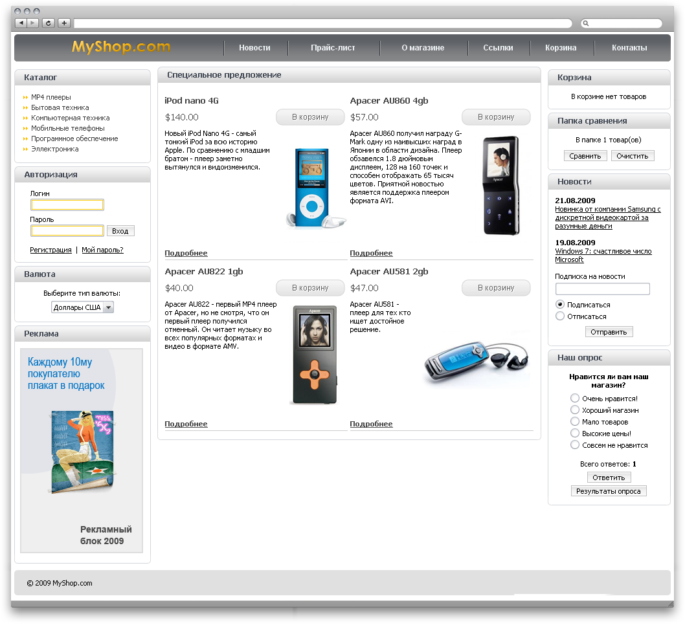Select the Совсем не нравится poll option
This screenshot has width=685, height=627.
(575, 445)
